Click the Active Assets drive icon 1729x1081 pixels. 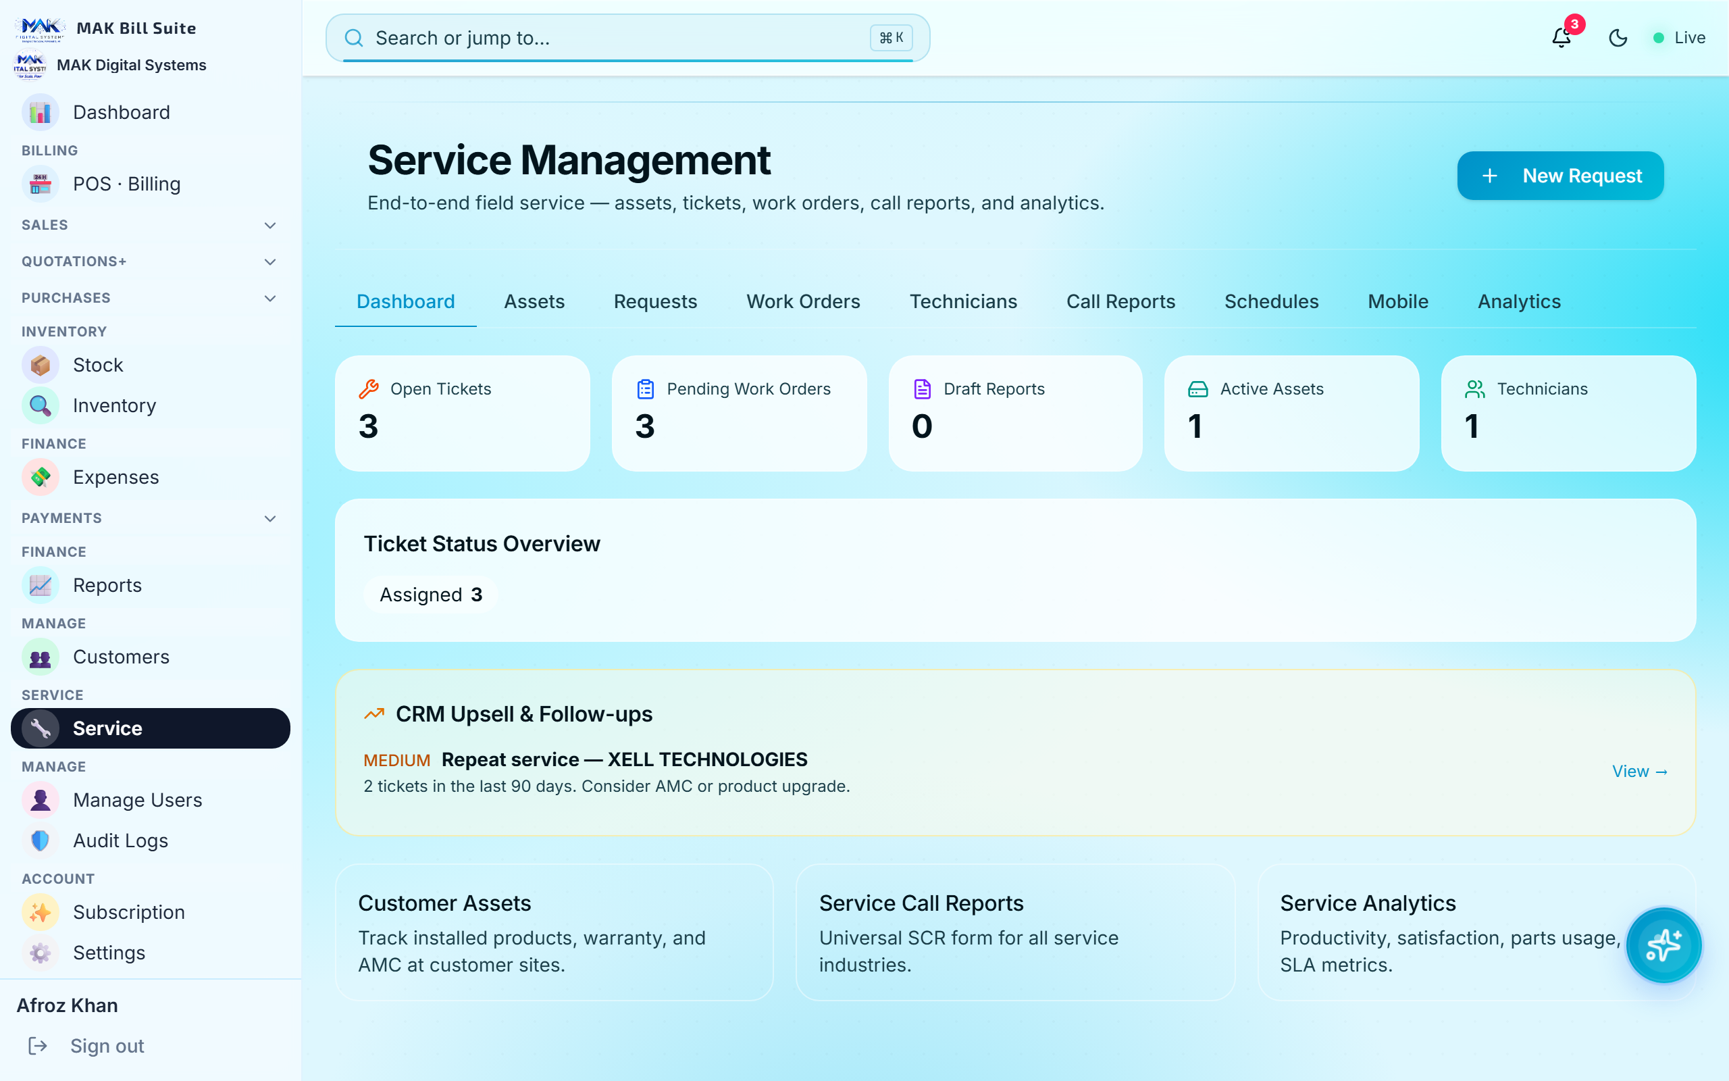click(1198, 389)
